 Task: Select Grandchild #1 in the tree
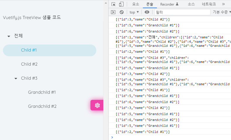[42, 92]
